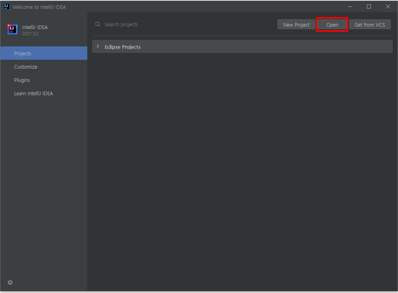Click the Open button

pos(332,25)
